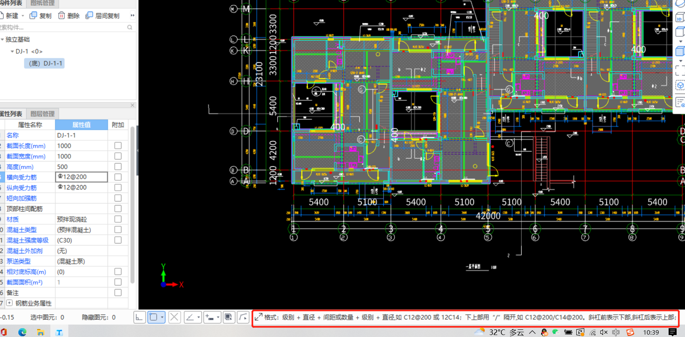The width and height of the screenshot is (685, 337).
Task: Expand the 钢筋业务属性 group
Action: pyautogui.click(x=9, y=303)
